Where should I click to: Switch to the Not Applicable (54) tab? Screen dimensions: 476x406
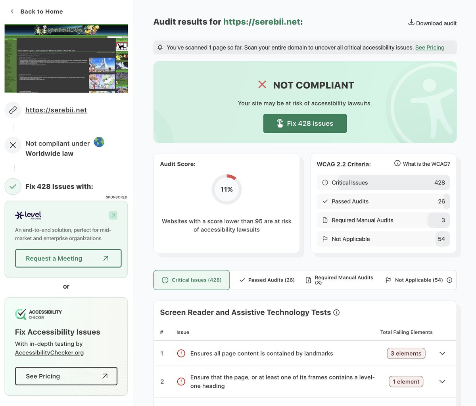coord(414,280)
